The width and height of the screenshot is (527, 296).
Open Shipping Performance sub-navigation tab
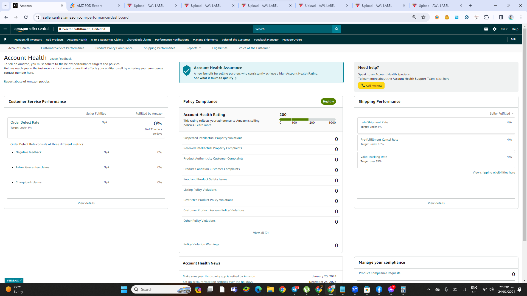tap(159, 48)
